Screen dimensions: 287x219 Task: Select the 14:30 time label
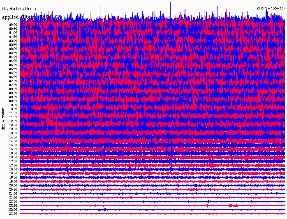(13, 142)
